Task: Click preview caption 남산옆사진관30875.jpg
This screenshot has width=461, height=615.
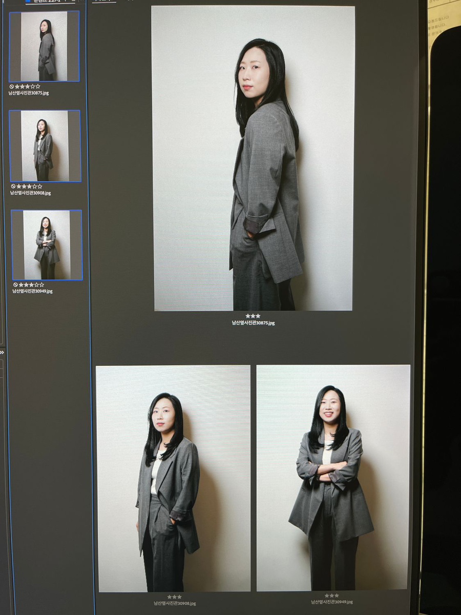Action: coord(253,323)
